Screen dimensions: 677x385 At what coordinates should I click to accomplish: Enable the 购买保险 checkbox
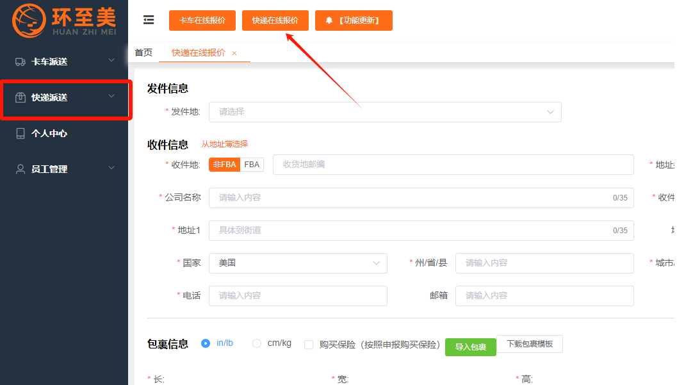[309, 344]
